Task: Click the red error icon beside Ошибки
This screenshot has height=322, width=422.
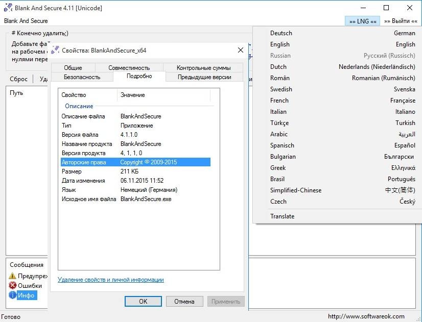Action: coord(12,285)
